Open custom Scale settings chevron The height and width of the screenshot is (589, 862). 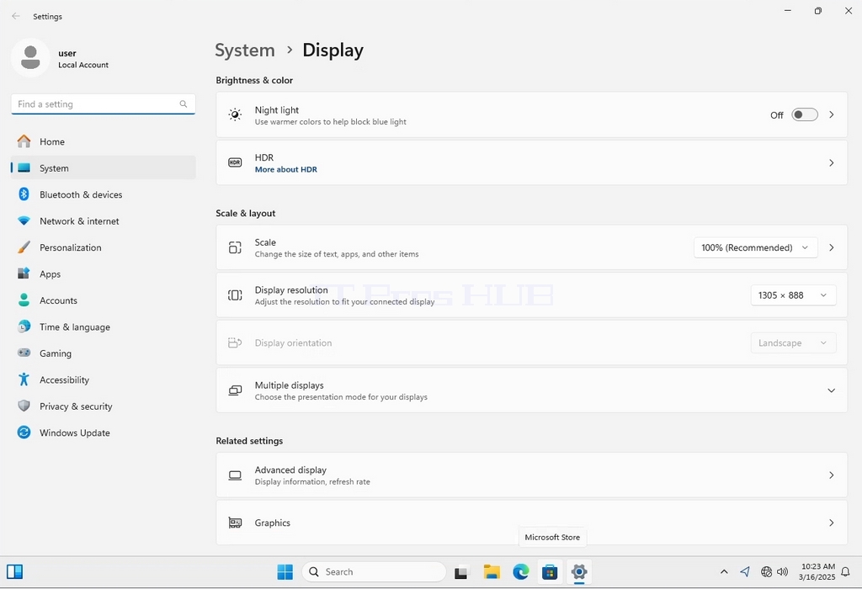point(831,247)
